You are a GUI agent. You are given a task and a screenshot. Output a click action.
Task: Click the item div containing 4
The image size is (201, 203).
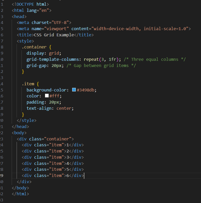coord(53,164)
